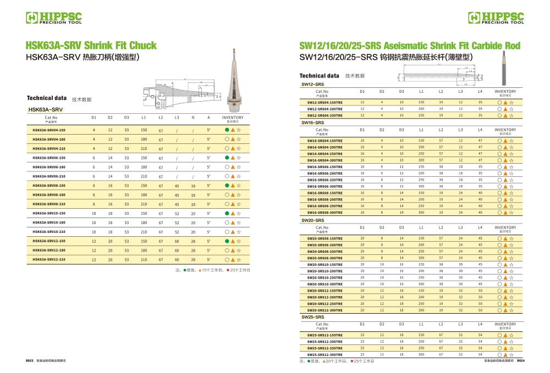The width and height of the screenshot is (550, 373).
Task: Click catalog number SW12-SRS04-200TRE
Action: pos(325,109)
